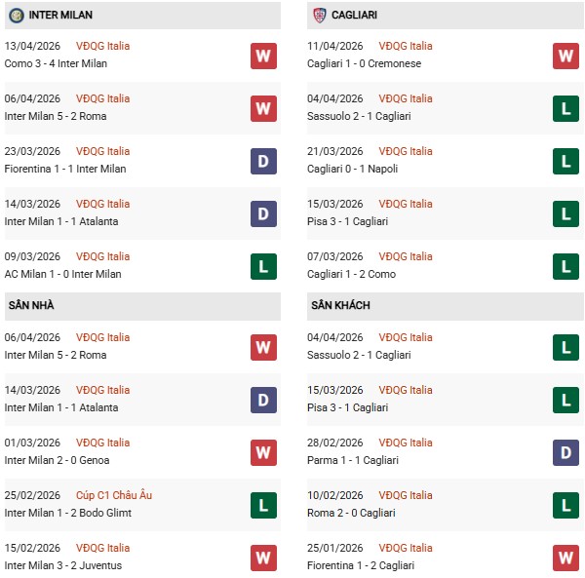Select the Inter Milan 5 - 2 Roma result under SÂN NHÀ
This screenshot has height=578, width=585.
[56, 355]
